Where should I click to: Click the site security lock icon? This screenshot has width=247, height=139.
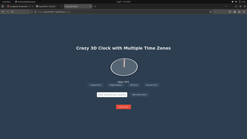pyautogui.click(x=35, y=12)
